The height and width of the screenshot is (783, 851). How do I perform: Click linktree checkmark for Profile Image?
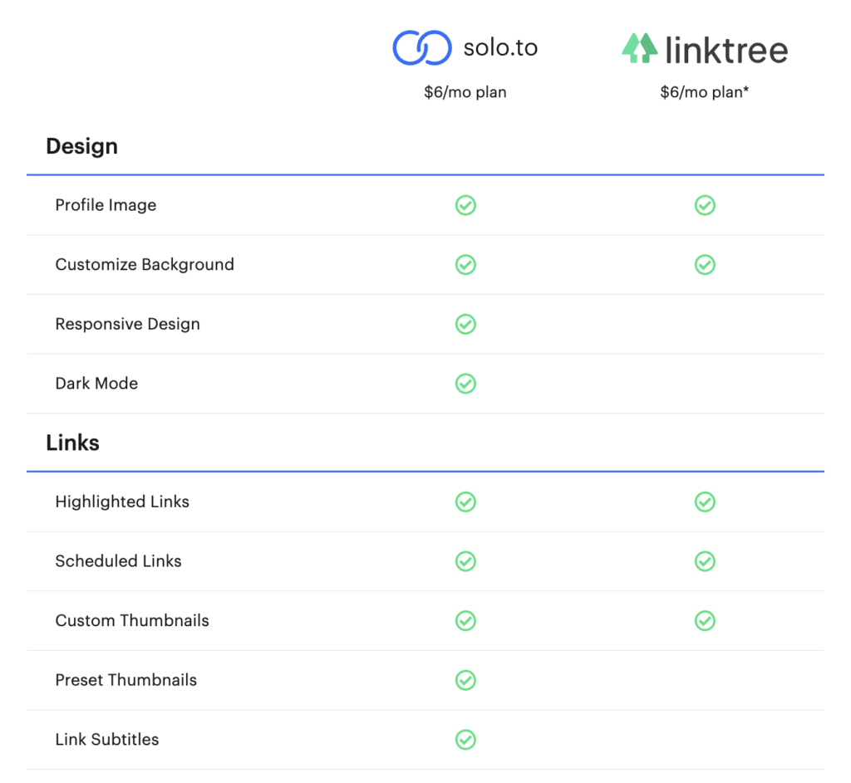[x=705, y=206]
